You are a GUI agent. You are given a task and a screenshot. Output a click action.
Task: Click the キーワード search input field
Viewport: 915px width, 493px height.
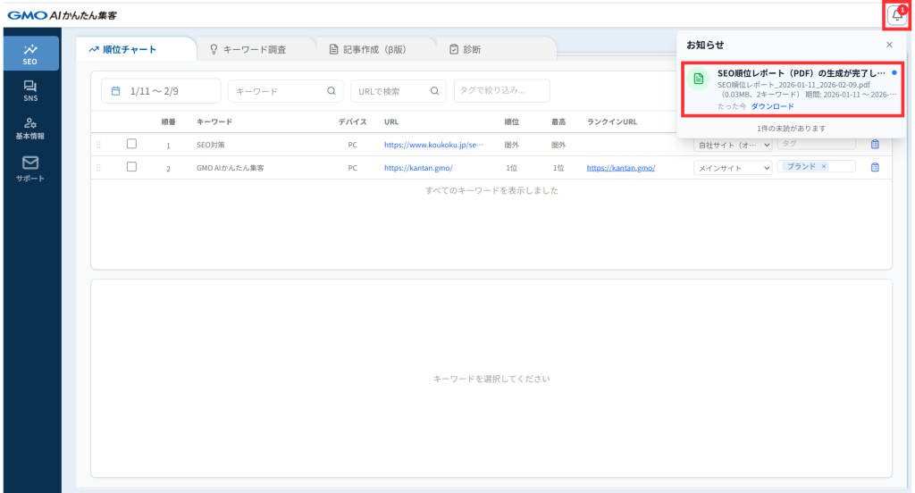[279, 90]
